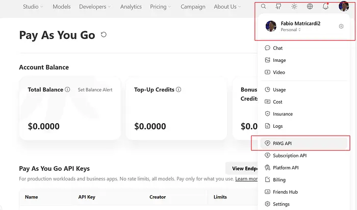The height and width of the screenshot is (210, 357).
Task: Expand the Pricing dropdown menu
Action: pyautogui.click(x=160, y=7)
